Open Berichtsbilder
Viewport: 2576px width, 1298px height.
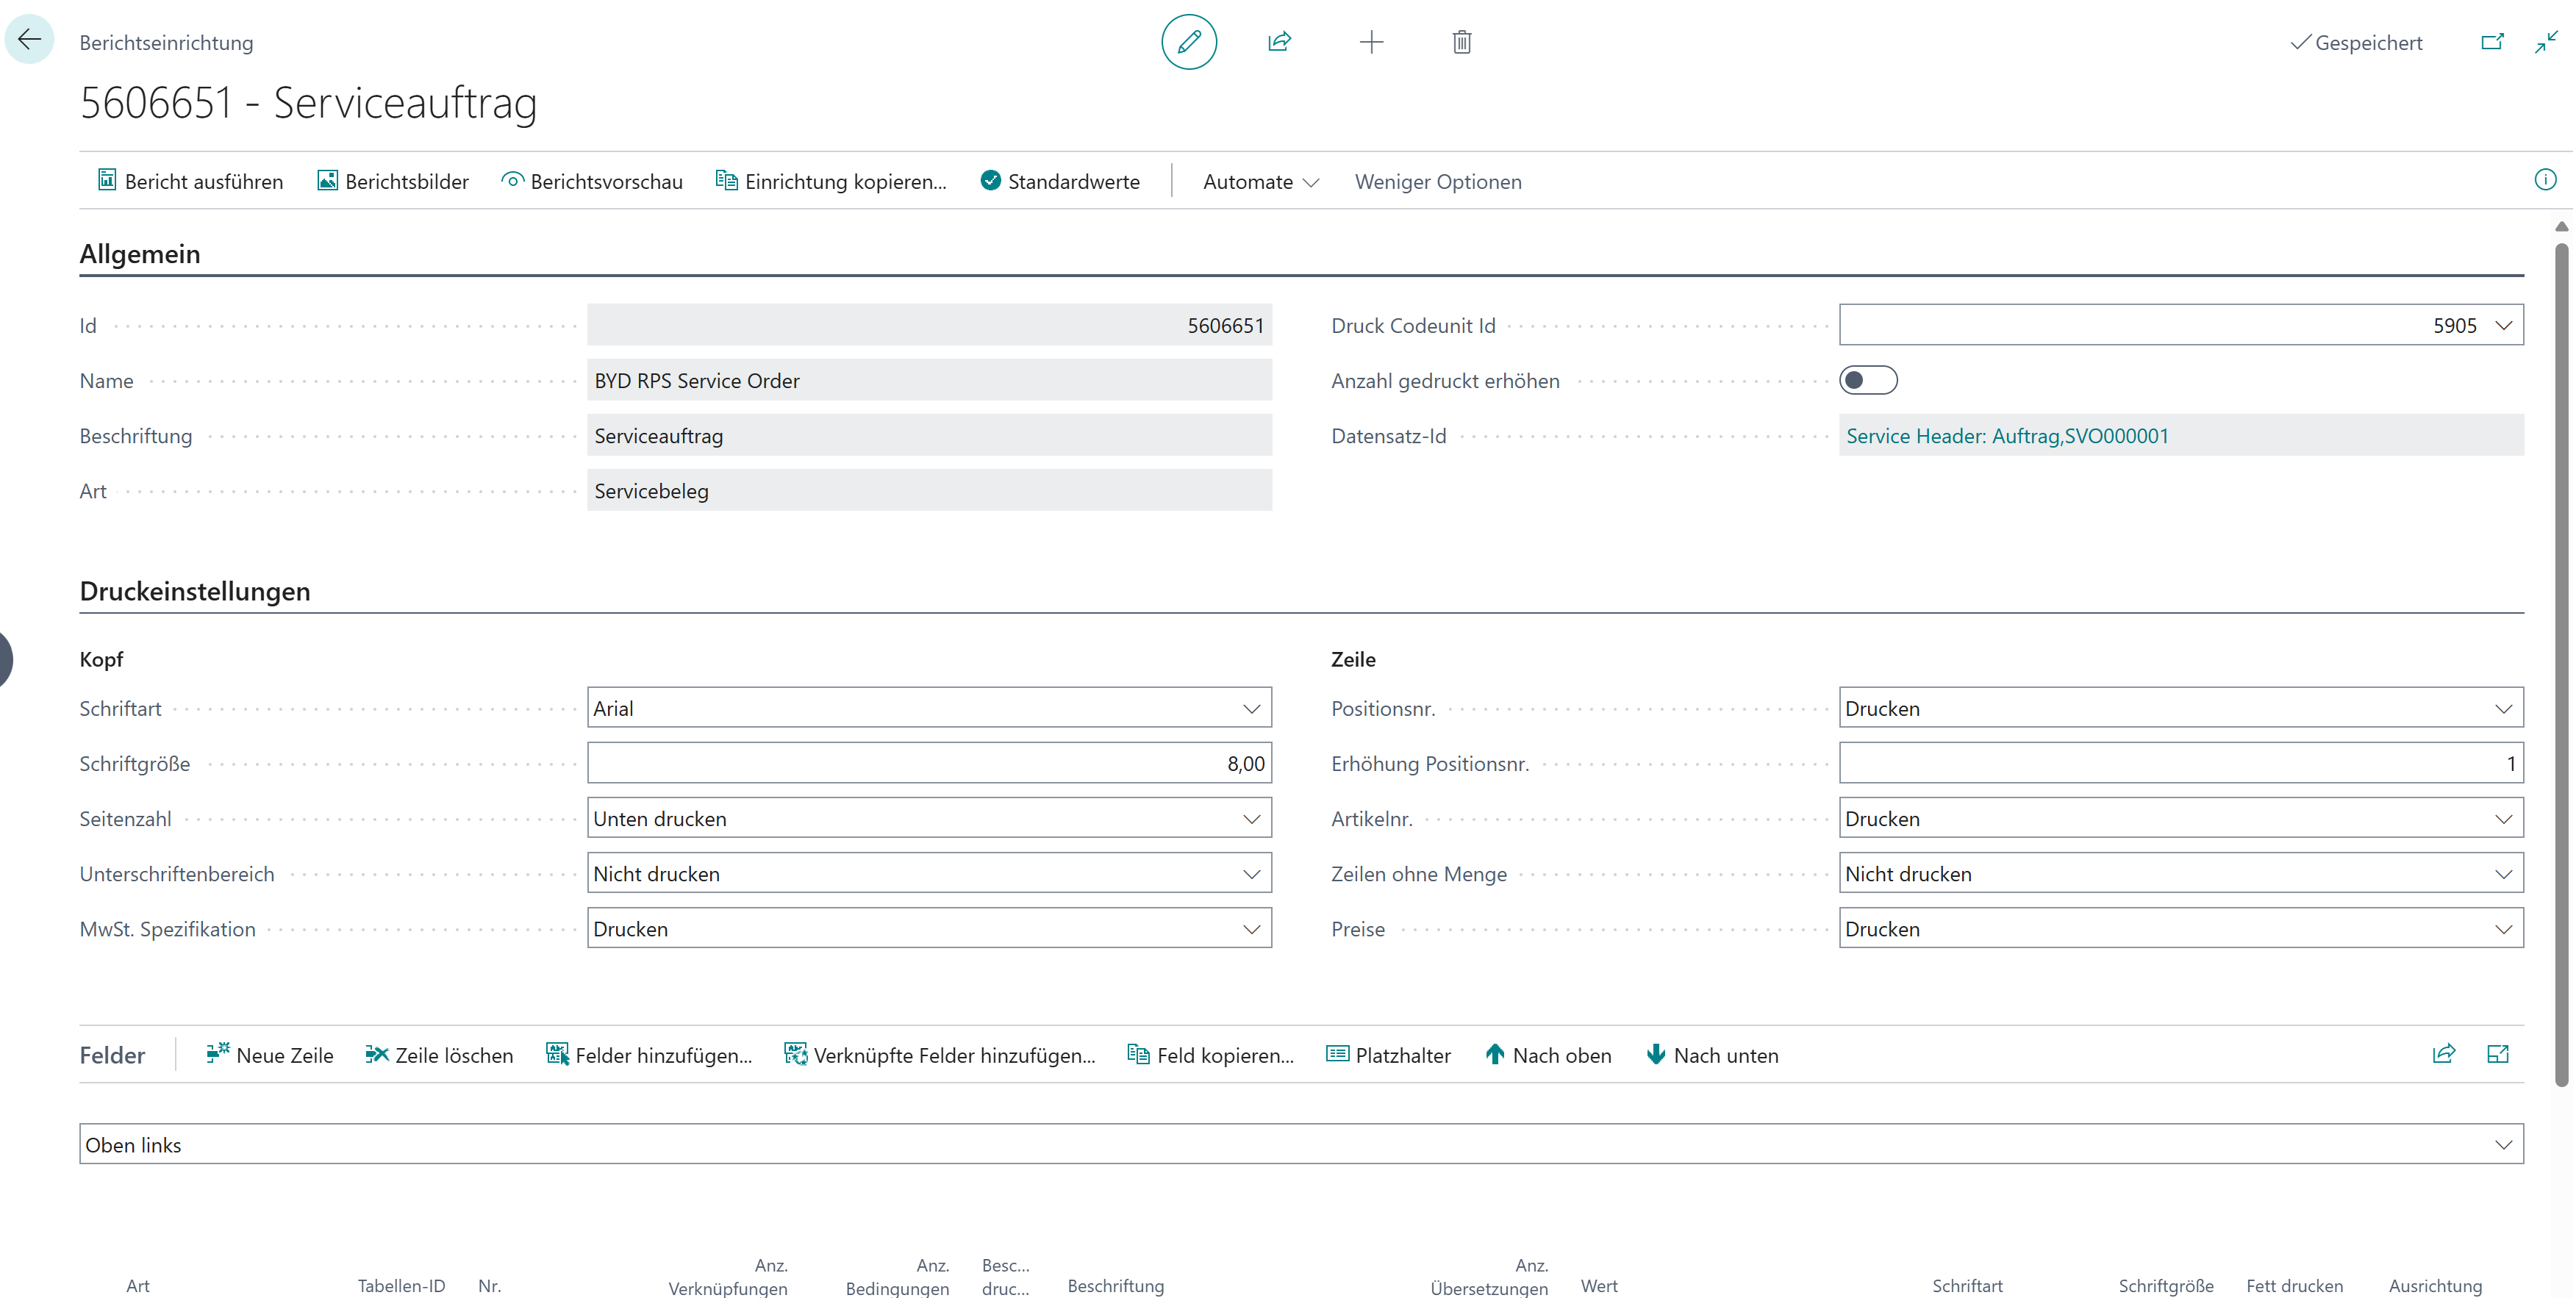coord(392,181)
